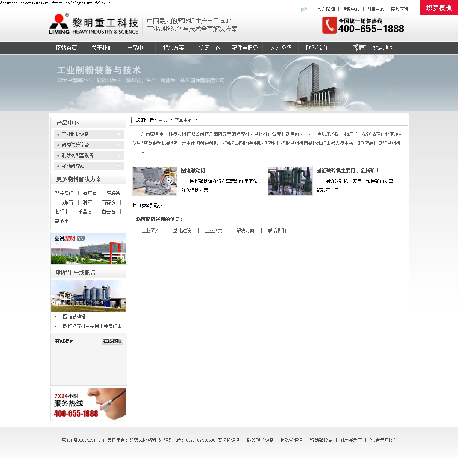Click the GO badge on 图说黎明 banner
This screenshot has width=458, height=459.
click(x=80, y=238)
